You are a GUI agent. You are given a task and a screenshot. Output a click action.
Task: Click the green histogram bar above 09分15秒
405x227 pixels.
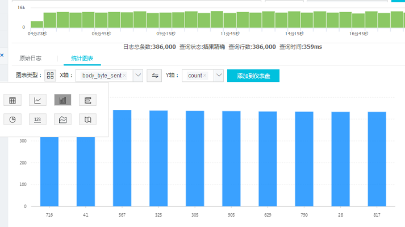[165, 20]
